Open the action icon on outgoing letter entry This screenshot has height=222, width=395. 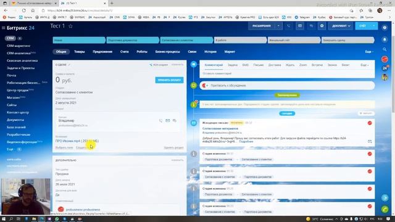coord(370,141)
